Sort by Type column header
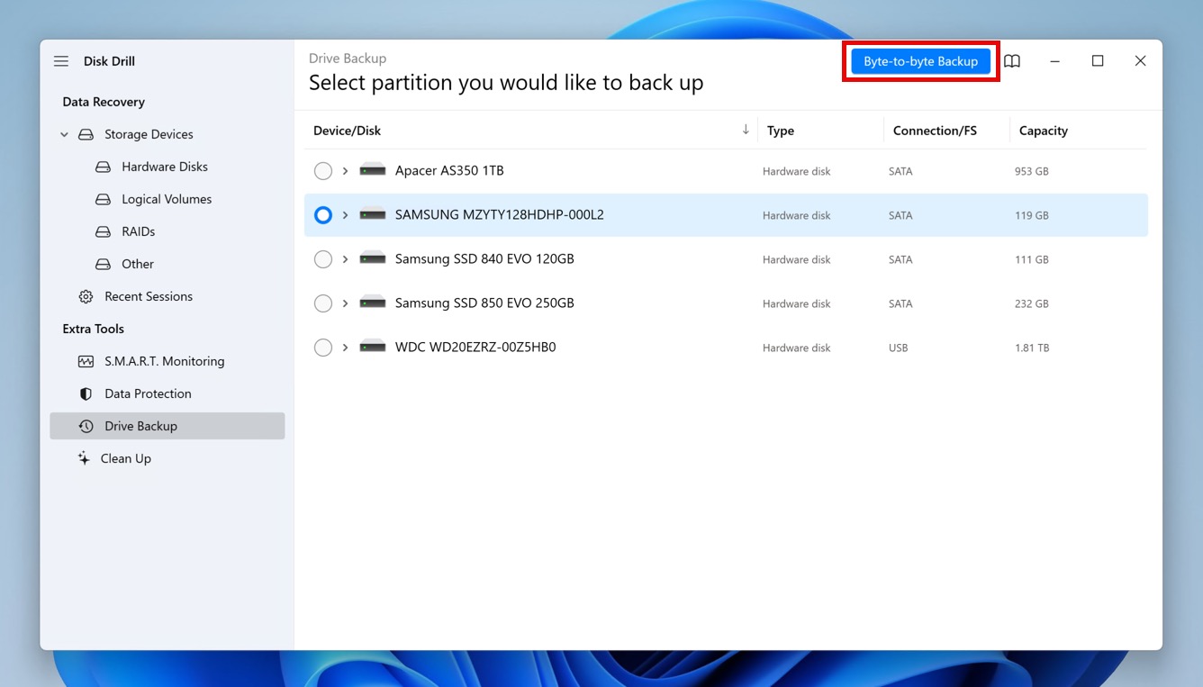This screenshot has height=687, width=1203. (x=781, y=131)
